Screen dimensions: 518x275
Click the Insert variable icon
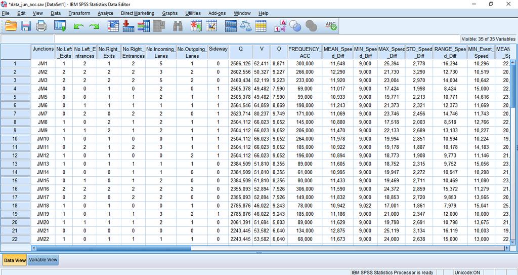click(x=211, y=26)
